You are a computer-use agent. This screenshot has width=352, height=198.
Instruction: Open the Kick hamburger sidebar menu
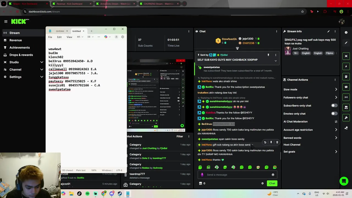6,21
